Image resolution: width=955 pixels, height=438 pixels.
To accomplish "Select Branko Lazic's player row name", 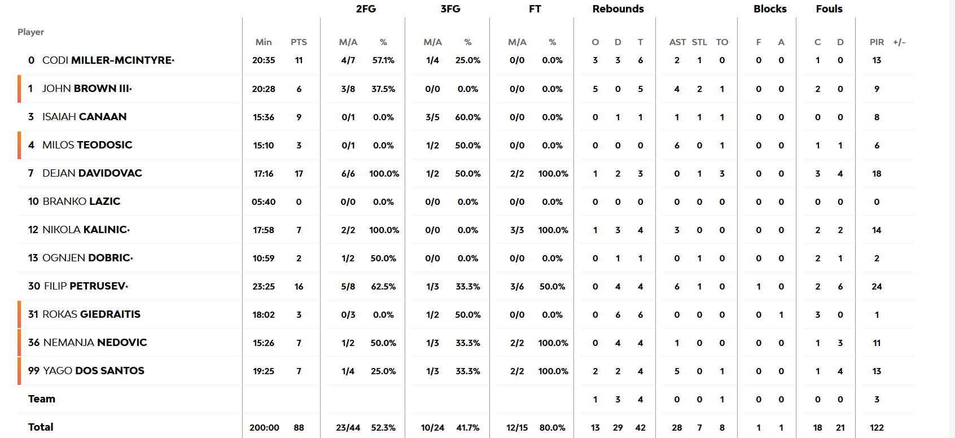I will (81, 202).
